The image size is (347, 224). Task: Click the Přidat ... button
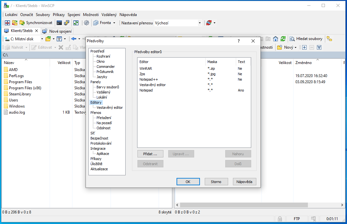point(150,154)
